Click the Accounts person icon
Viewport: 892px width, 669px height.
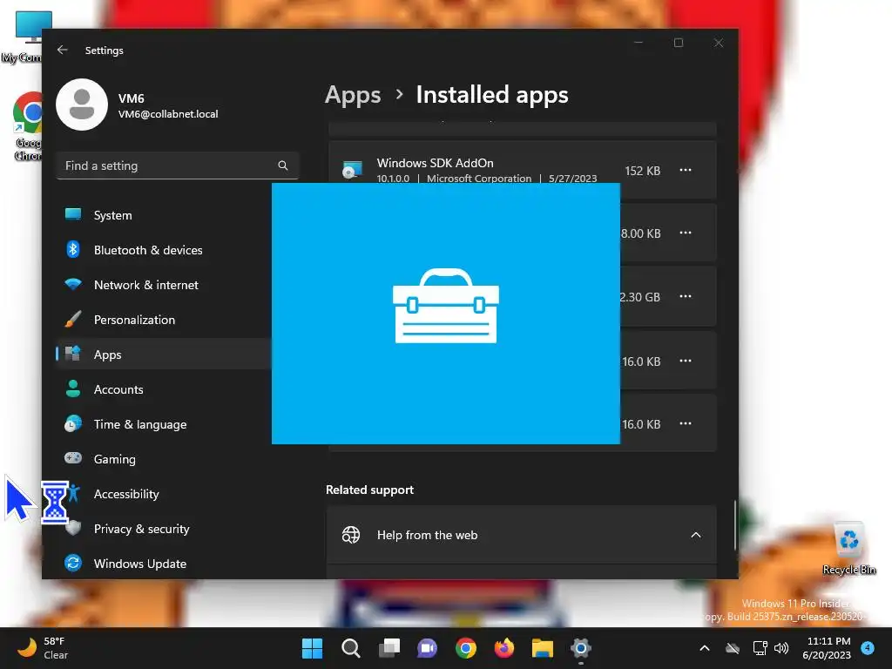(x=73, y=389)
